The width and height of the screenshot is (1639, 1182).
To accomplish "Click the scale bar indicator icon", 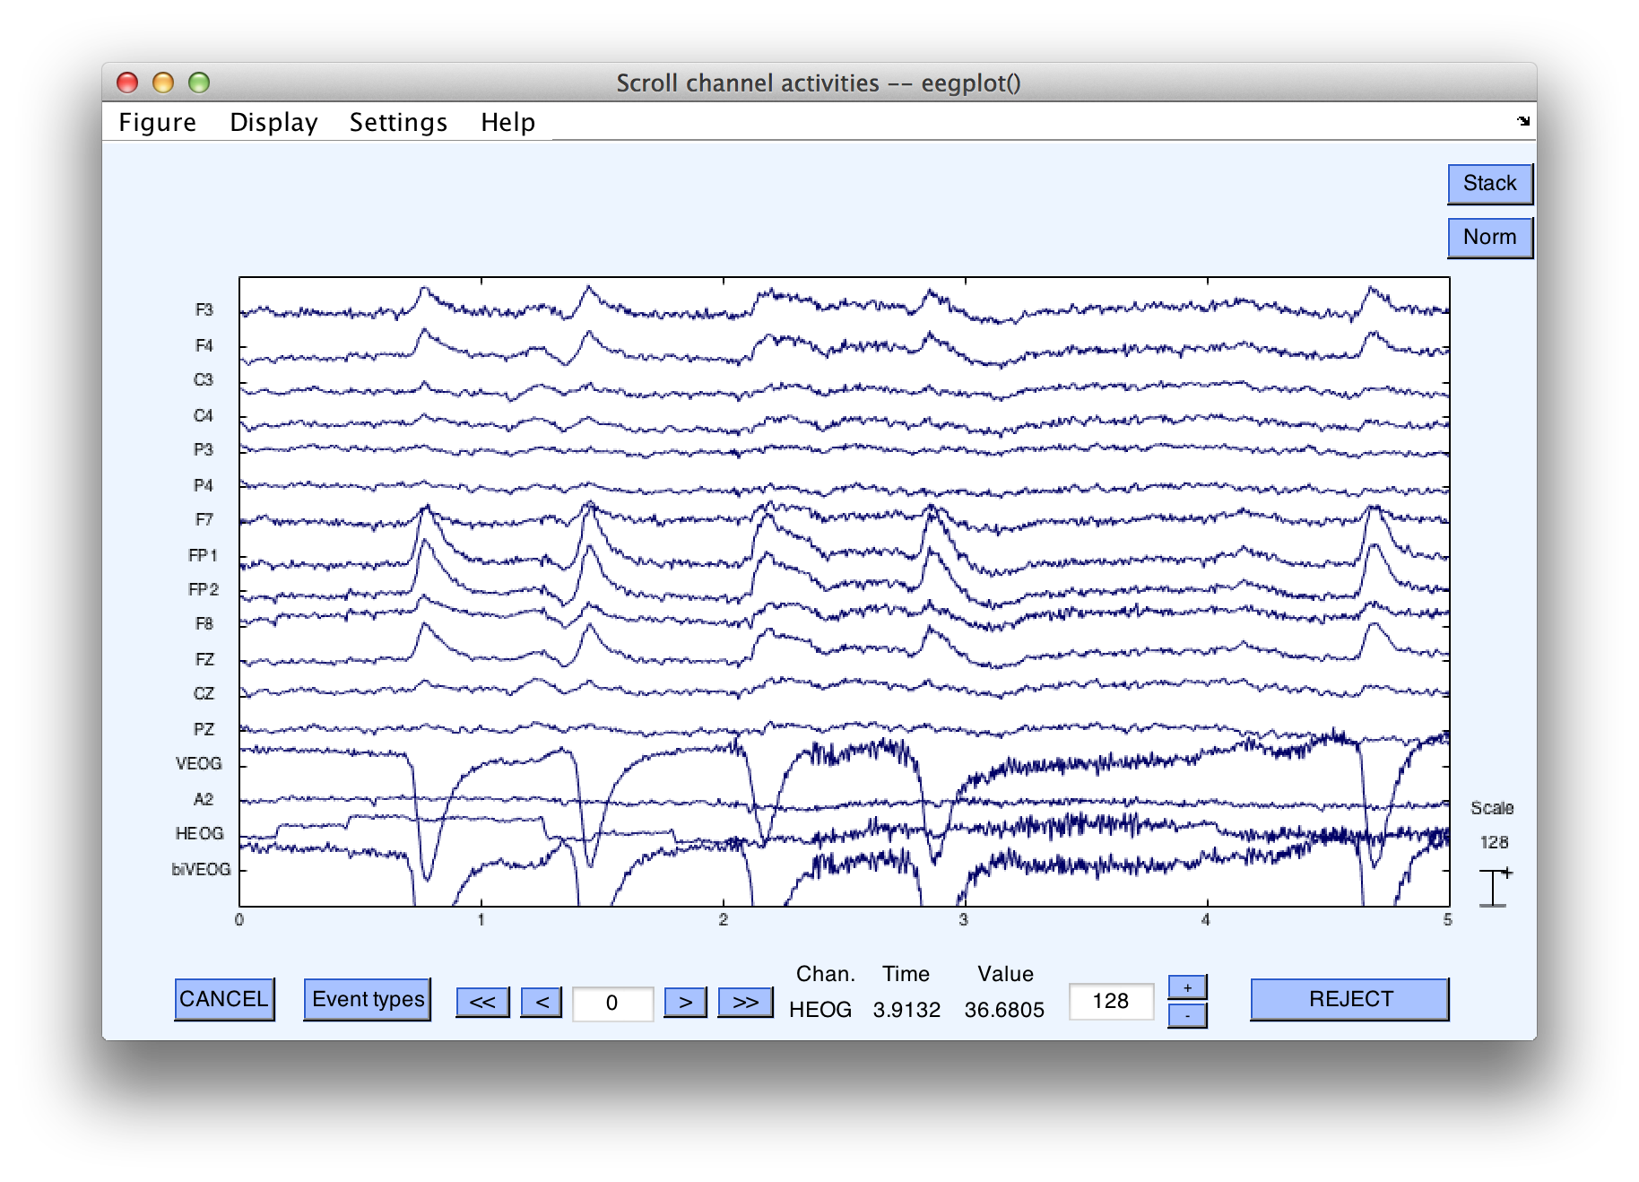I will (x=1495, y=888).
